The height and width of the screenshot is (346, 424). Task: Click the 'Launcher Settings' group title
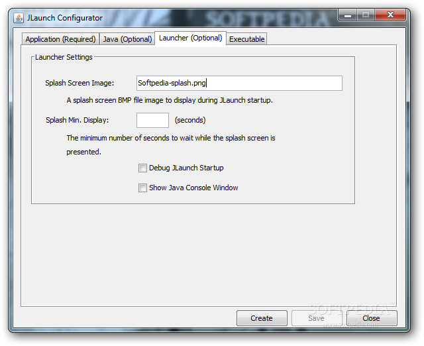[64, 57]
